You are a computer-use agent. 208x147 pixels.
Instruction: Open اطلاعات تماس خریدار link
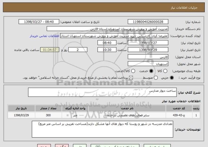click(x=44, y=36)
